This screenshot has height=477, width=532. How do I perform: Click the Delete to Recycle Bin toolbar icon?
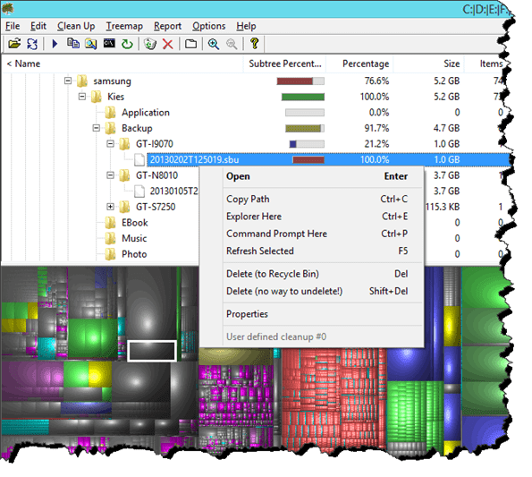click(150, 44)
